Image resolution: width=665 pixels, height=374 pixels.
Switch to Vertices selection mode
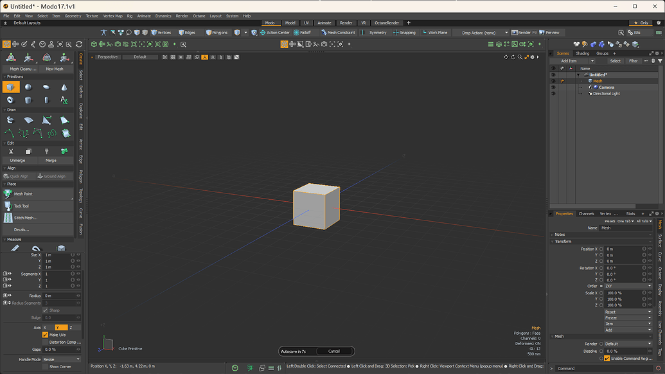pos(161,32)
